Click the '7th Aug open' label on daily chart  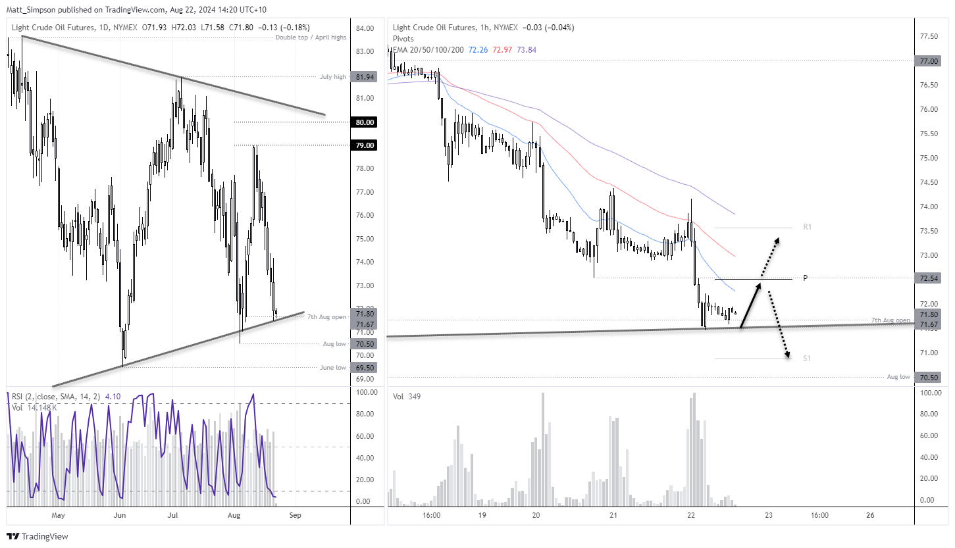(326, 316)
